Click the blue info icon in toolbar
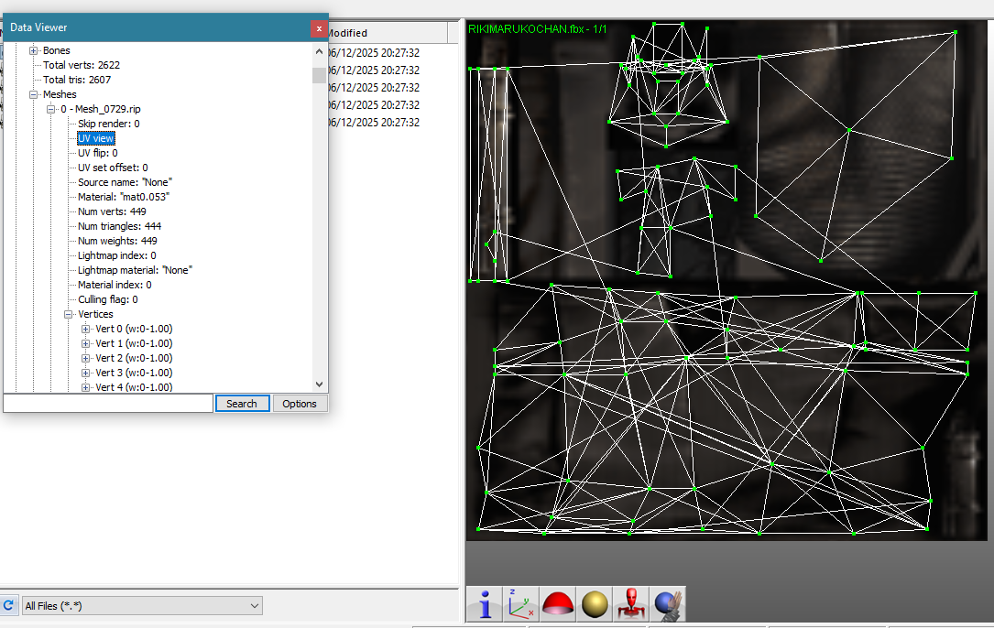The image size is (994, 628). click(x=484, y=603)
